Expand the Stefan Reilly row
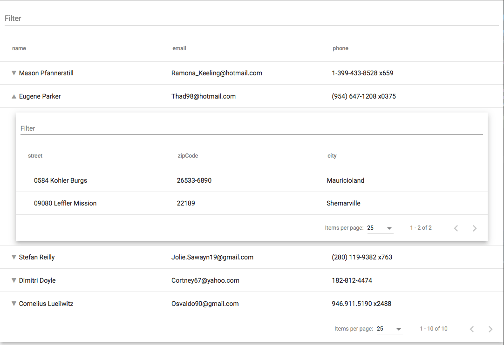This screenshot has height=345, width=504. (14, 257)
